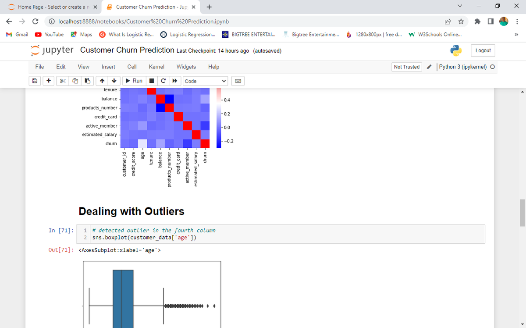Open the cell type dropdown showing Code
The width and height of the screenshot is (526, 328).
(206, 81)
